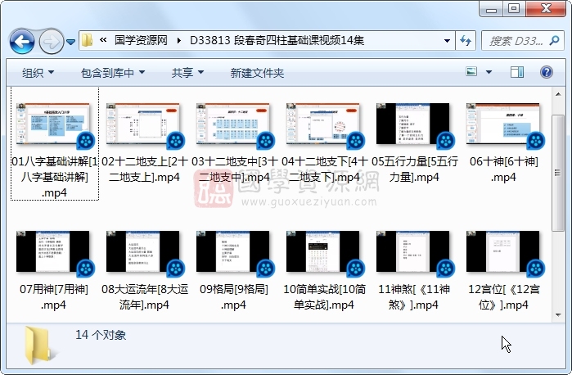Screen dimensions: 572x375
Task: Minimize the Explorer window
Action: [491, 9]
